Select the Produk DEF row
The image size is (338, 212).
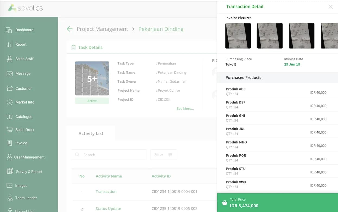click(278, 105)
